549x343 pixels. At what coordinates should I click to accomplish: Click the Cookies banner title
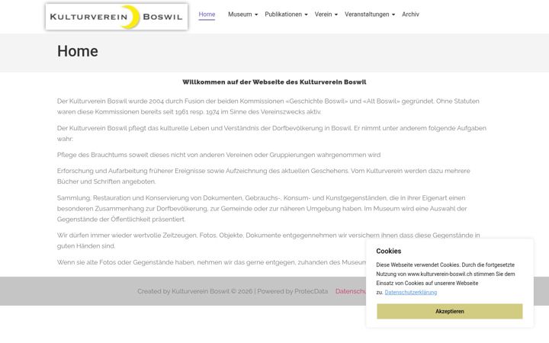(389, 251)
